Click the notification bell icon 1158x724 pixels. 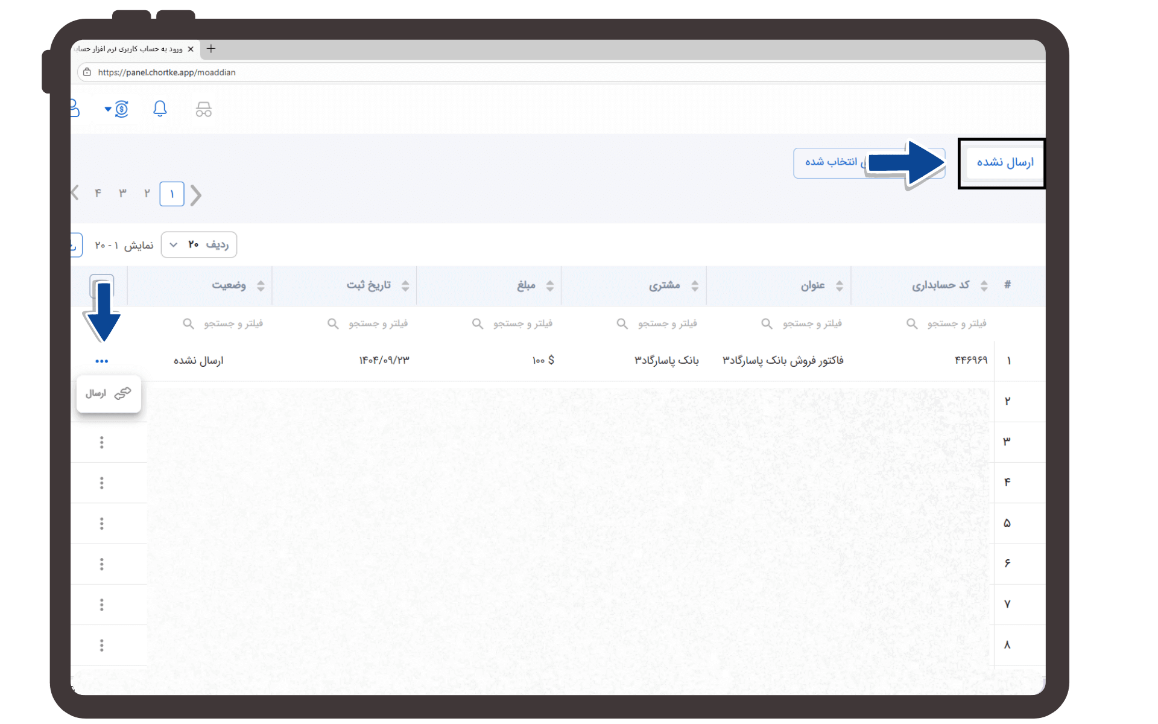[x=160, y=109]
